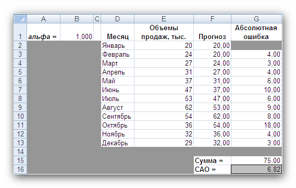Click absolute error 10,00 in Июнь row
Image resolution: width=296 pixels, height=188 pixels.
coord(256,90)
